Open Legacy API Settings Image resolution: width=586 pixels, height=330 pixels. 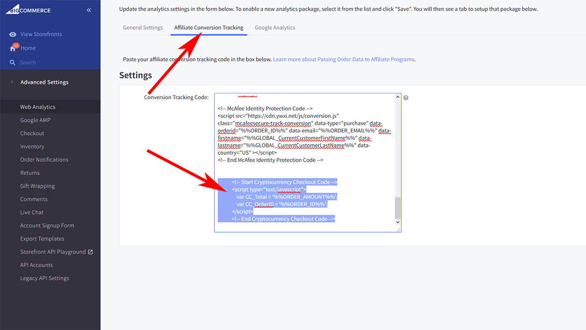point(44,279)
